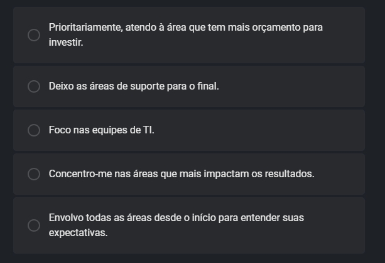Mark radio circle beside 'Concentro-me nas áreas'
The width and height of the screenshot is (385, 263).
tap(34, 174)
